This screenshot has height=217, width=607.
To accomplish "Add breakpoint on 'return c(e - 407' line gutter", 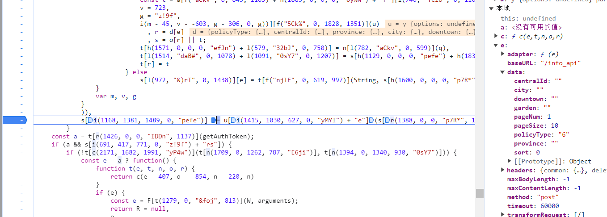I will pos(21,176).
